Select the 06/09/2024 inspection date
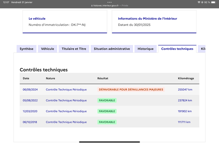Viewport: 219px width, 144px height. (x=30, y=90)
